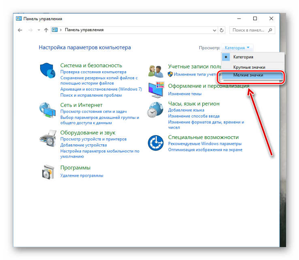Go forward with the right arrow

pyautogui.click(x=30, y=30)
